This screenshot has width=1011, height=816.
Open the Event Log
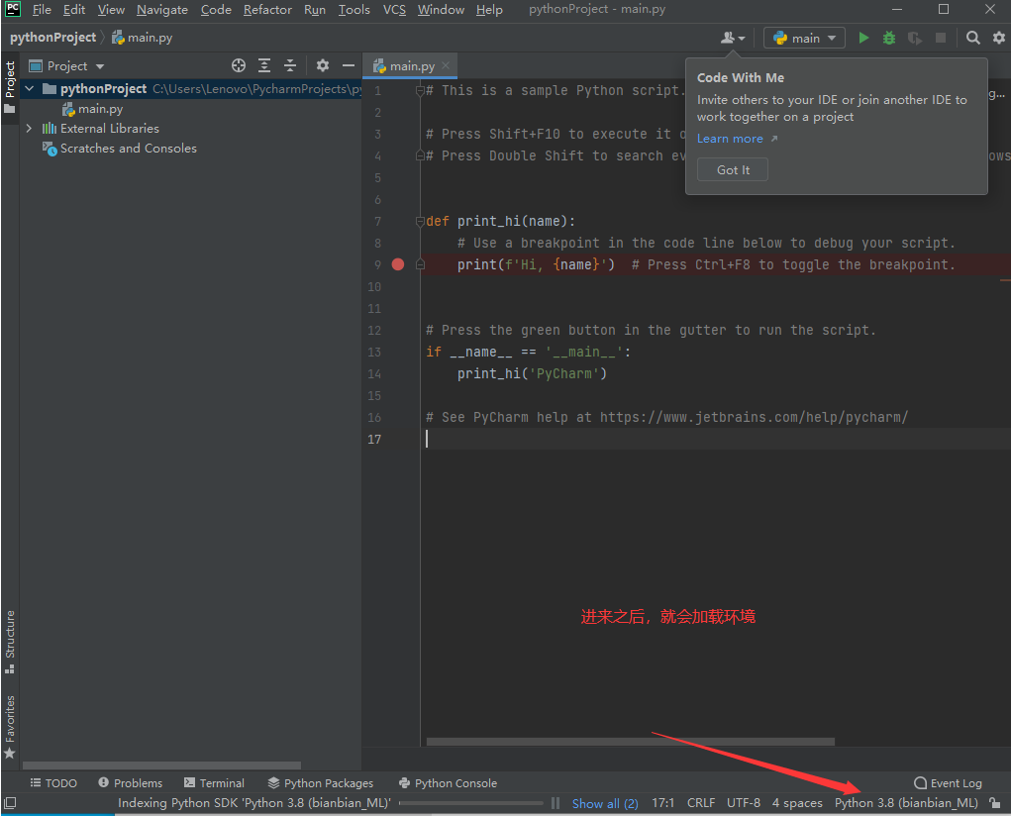[x=948, y=782]
